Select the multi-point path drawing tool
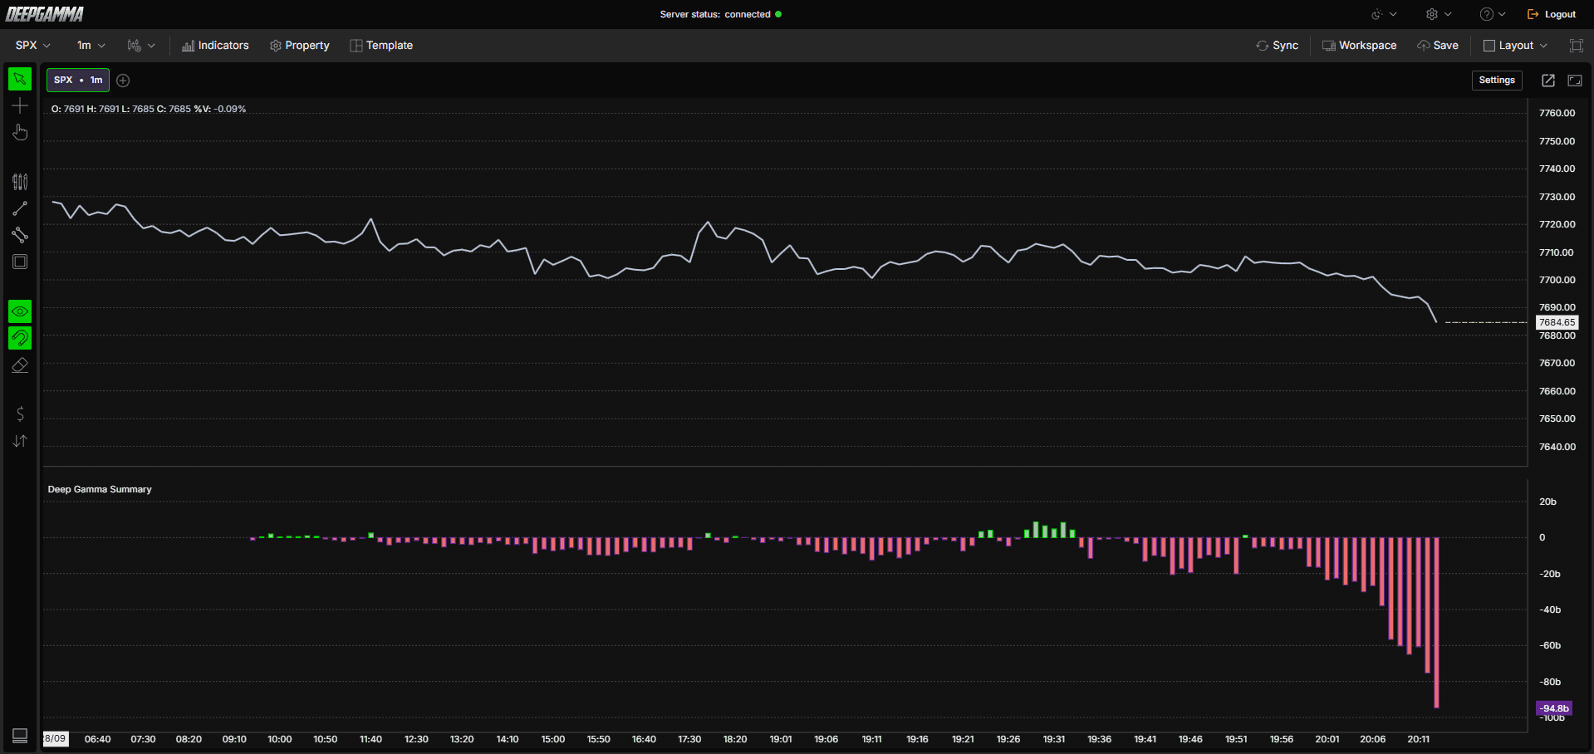The image size is (1594, 754). click(x=20, y=235)
